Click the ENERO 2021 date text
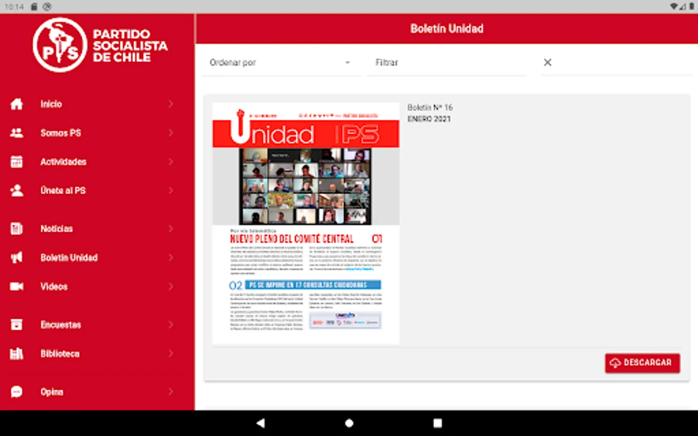This screenshot has height=436, width=698. [x=429, y=119]
